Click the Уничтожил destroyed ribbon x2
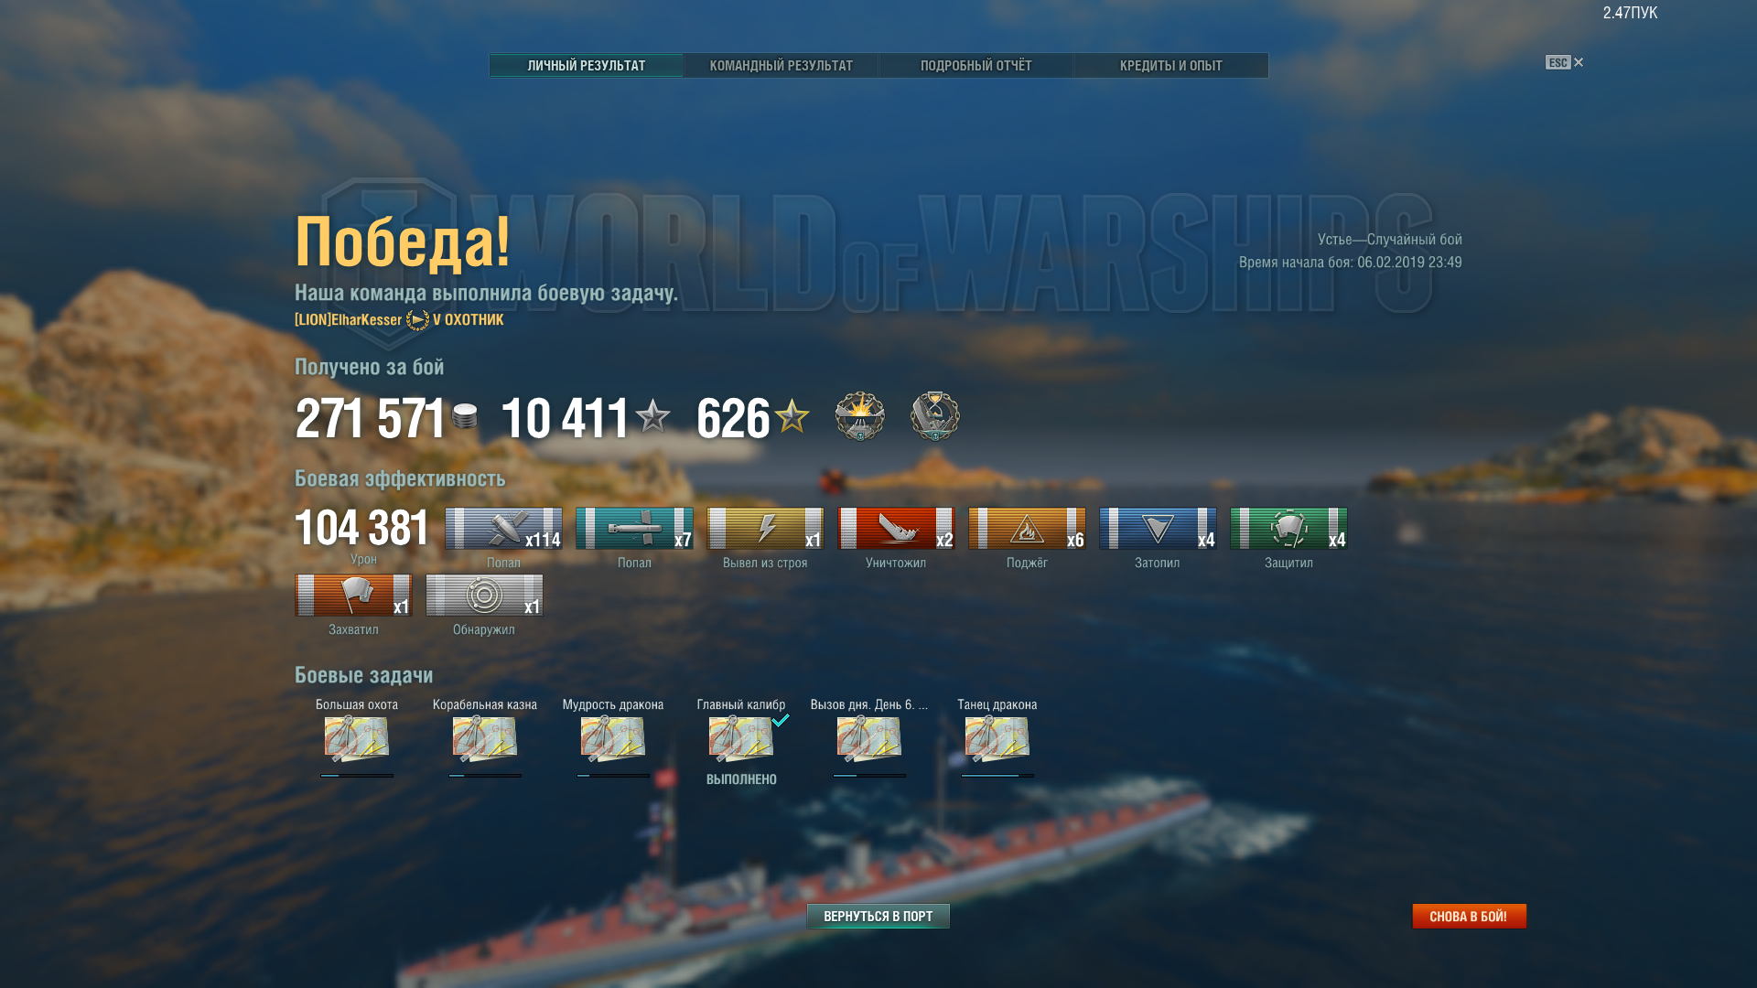Image resolution: width=1757 pixels, height=988 pixels. [896, 529]
